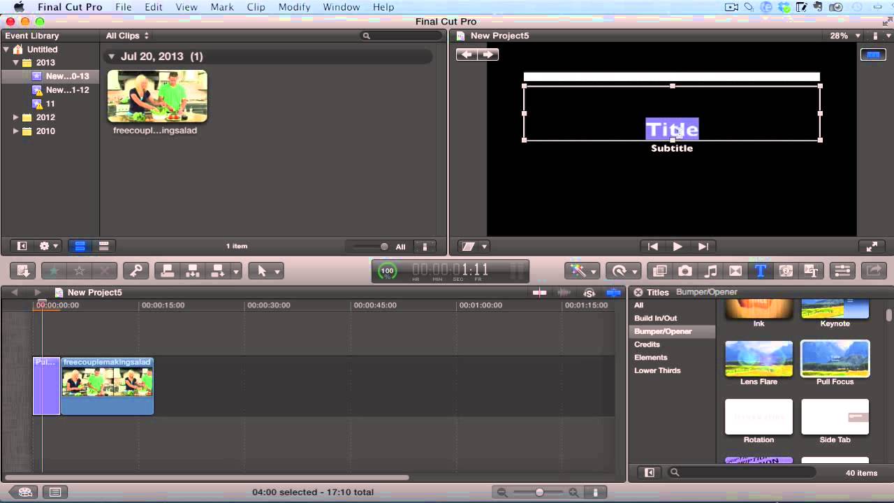Select the Elements titles category
The height and width of the screenshot is (503, 894).
coord(650,358)
